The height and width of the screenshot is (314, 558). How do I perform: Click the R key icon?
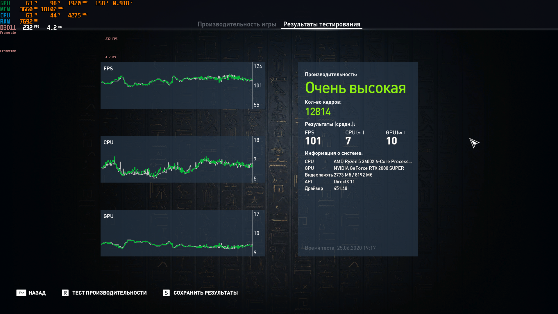(x=65, y=293)
